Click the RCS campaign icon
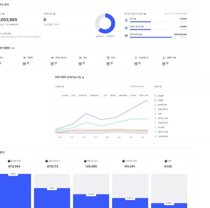210x208 pixels. [x=108, y=58]
